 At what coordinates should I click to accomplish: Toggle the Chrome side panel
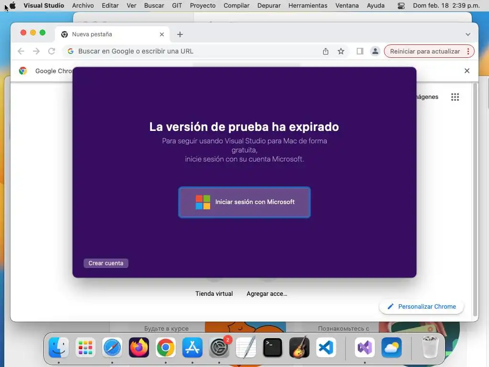click(x=360, y=51)
